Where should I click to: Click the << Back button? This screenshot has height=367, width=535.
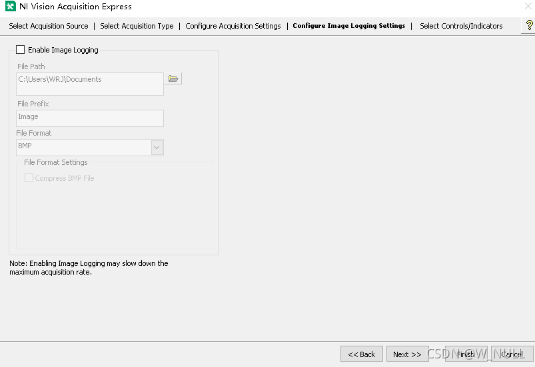click(x=362, y=354)
